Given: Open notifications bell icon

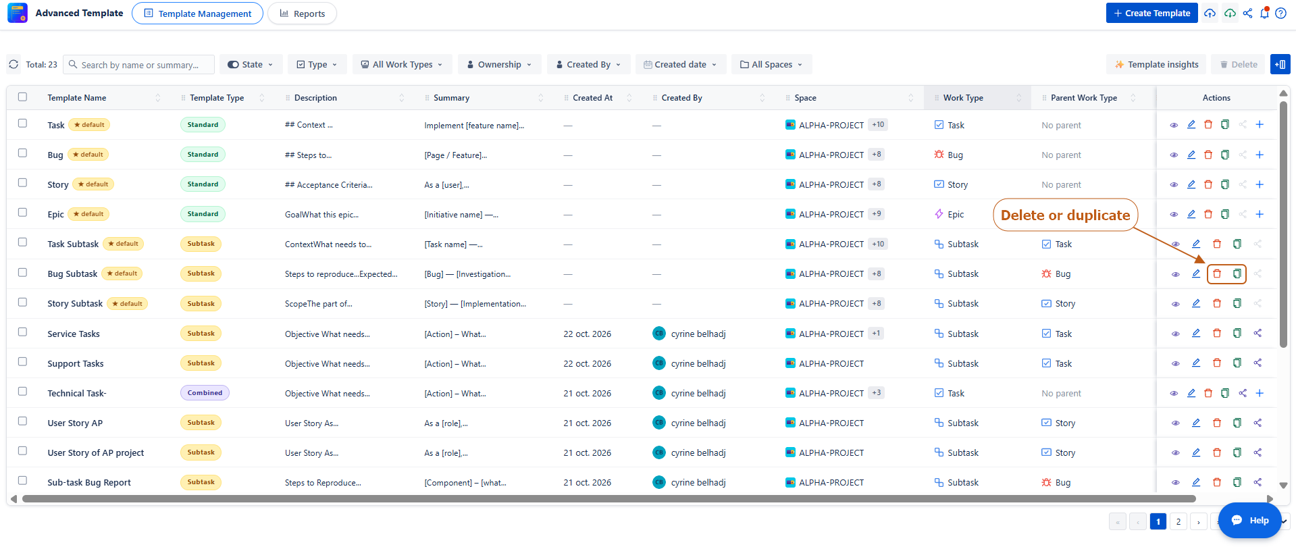Looking at the screenshot, I should pos(1264,13).
